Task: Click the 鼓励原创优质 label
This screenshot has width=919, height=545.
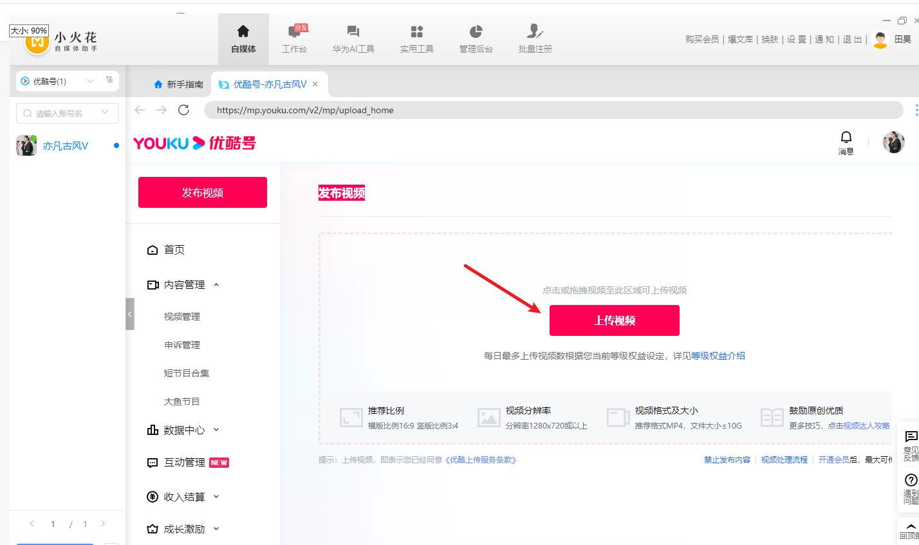Action: 817,411
